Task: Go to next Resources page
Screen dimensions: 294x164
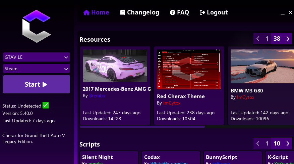Action: click(288, 39)
